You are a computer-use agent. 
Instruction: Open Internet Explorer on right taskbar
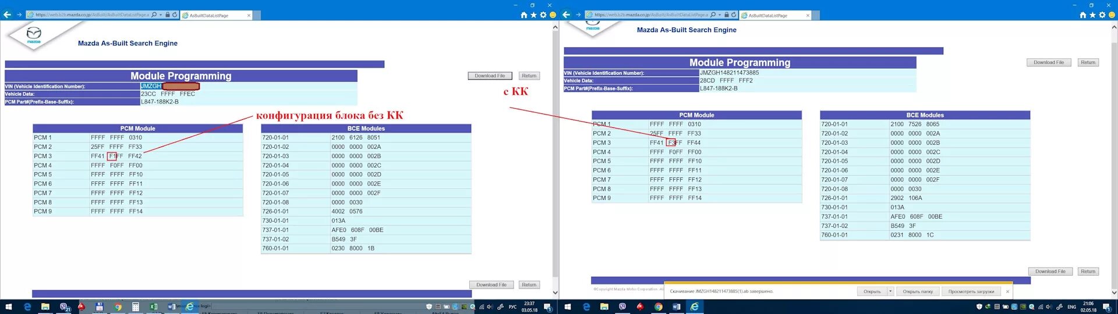694,307
